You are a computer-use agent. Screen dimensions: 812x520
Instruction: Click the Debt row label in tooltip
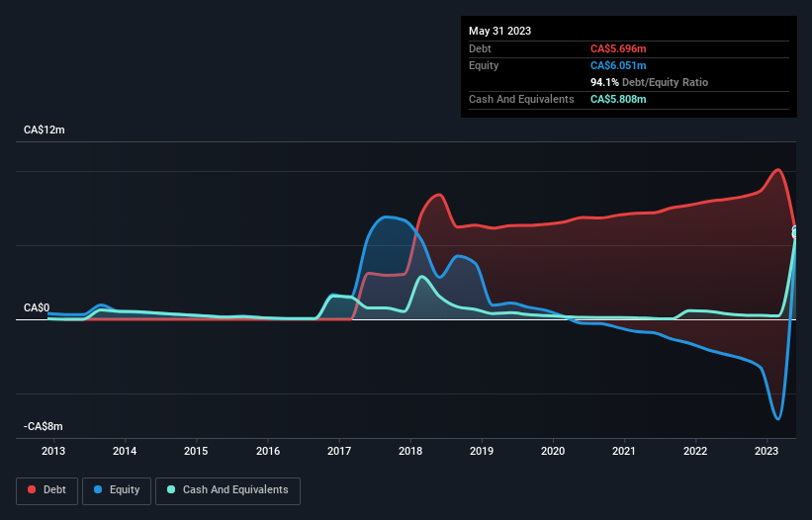tap(480, 48)
